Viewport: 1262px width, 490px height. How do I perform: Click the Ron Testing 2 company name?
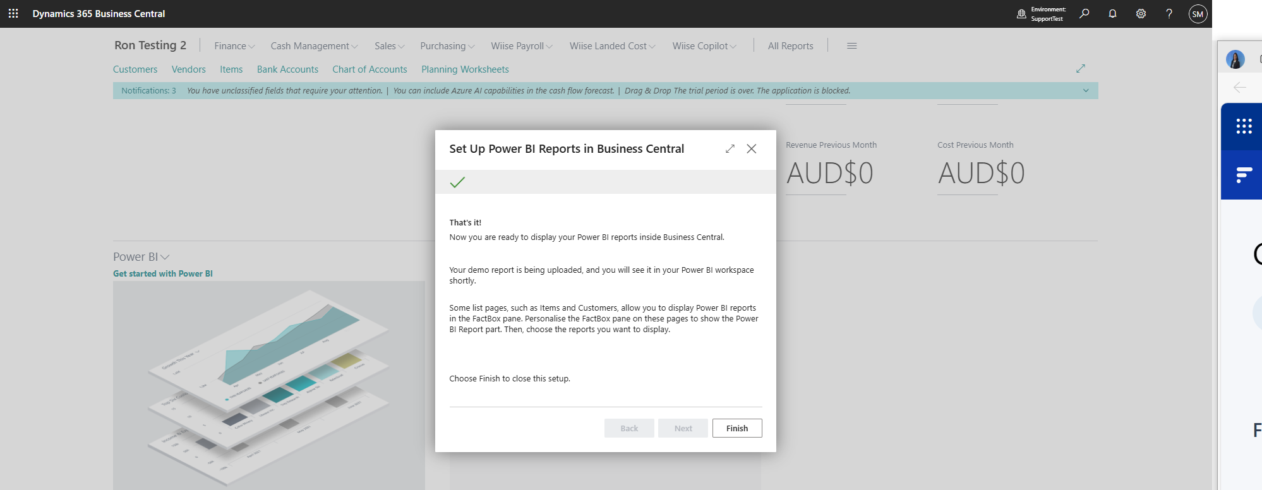[x=150, y=45]
